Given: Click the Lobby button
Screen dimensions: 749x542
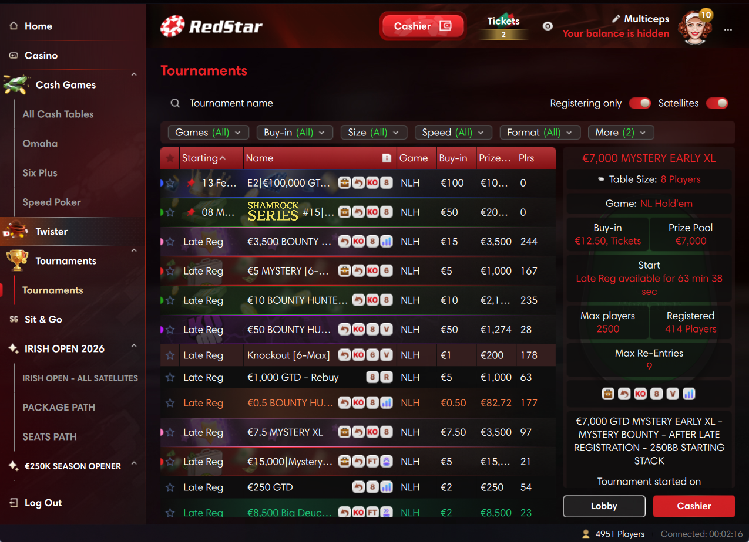Looking at the screenshot, I should [x=604, y=506].
